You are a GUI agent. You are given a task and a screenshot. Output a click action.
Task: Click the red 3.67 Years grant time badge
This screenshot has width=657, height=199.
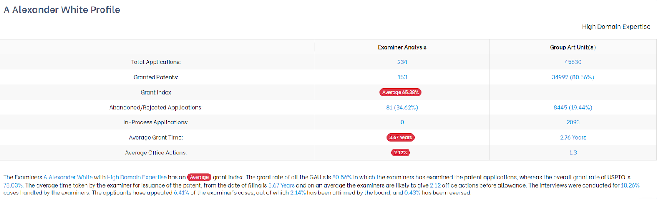coord(400,138)
